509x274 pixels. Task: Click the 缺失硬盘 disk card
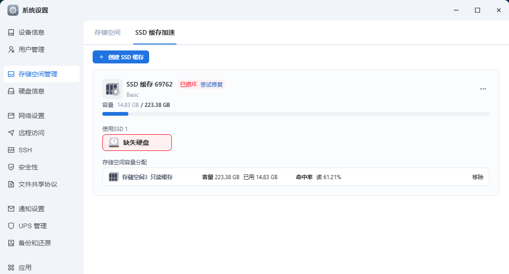coord(137,143)
